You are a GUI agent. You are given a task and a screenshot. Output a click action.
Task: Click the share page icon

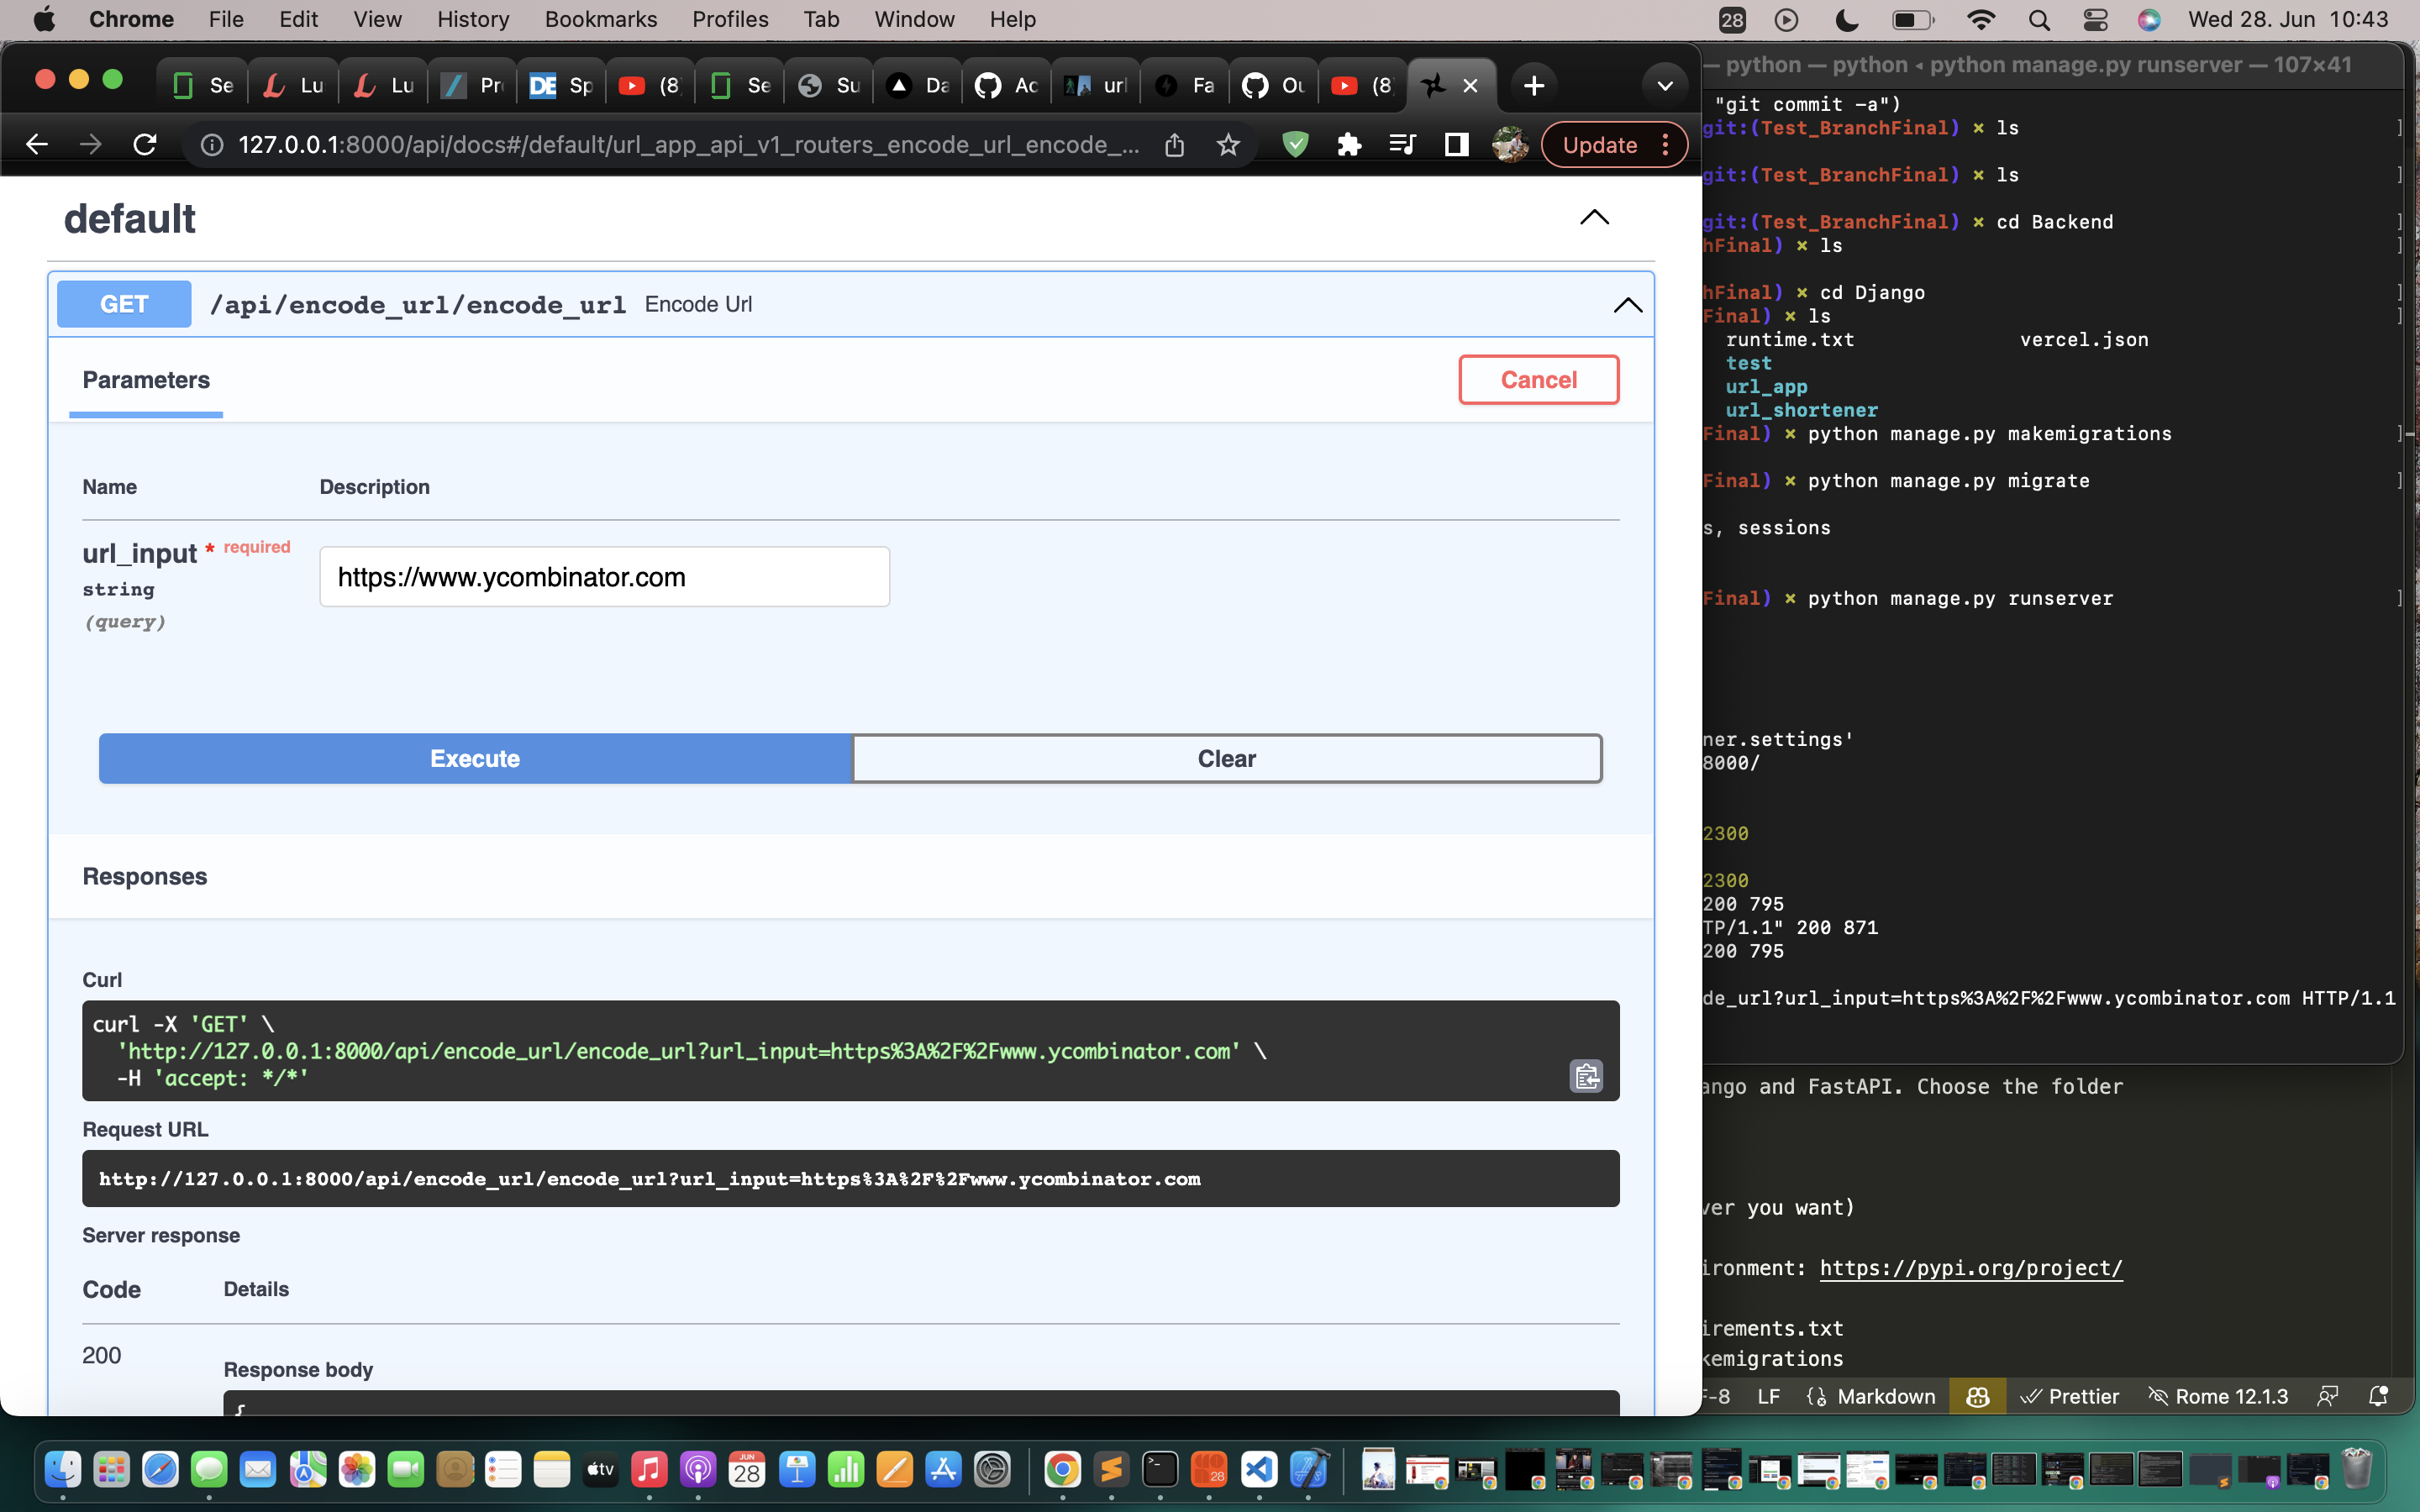[1174, 145]
